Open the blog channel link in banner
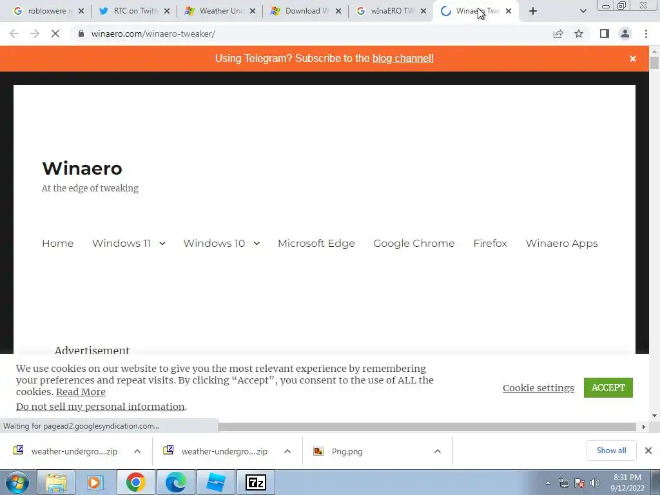Viewport: 660px width, 495px height. click(x=403, y=59)
